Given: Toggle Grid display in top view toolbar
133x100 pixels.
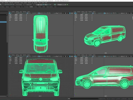Looking at the screenshot, I should point(27,13).
